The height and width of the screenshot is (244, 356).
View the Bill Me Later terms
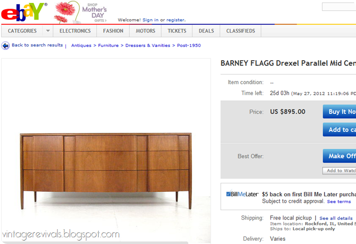(339, 201)
